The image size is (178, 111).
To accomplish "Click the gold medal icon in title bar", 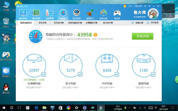I will click(125, 6).
